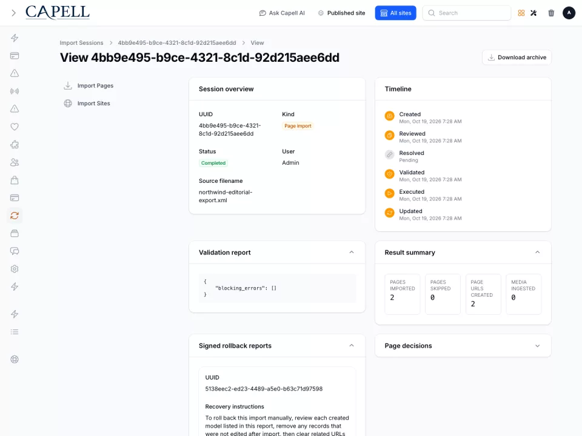
Task: Open the settings gear sidebar icon
Action: (x=15, y=269)
